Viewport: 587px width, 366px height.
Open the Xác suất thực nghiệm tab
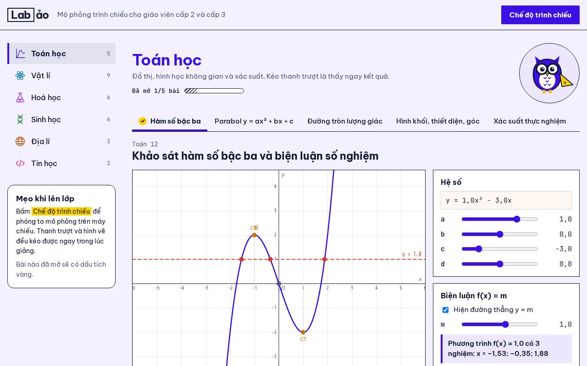point(530,121)
